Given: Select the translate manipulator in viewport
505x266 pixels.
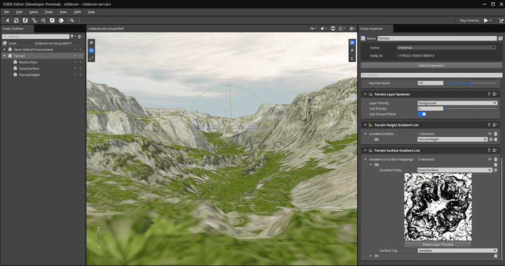Looking at the screenshot, I should click(x=91, y=43).
